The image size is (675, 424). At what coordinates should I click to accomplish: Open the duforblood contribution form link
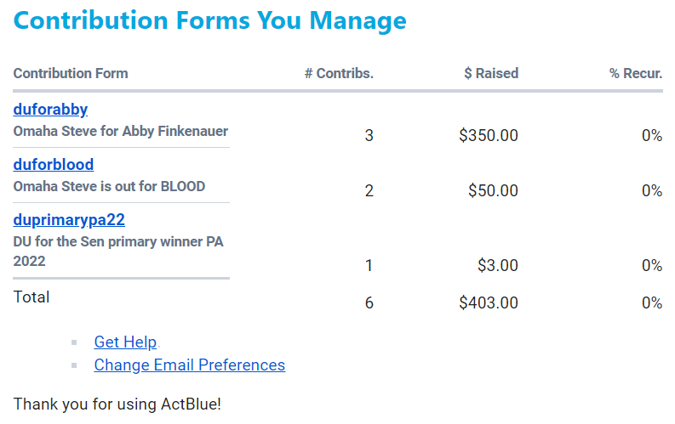[x=54, y=165]
